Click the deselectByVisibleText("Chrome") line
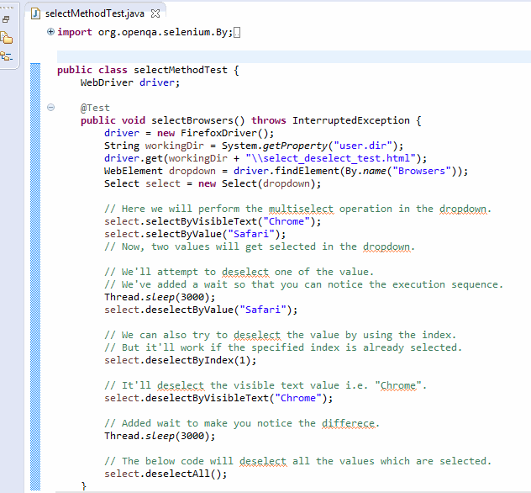 pyautogui.click(x=218, y=398)
